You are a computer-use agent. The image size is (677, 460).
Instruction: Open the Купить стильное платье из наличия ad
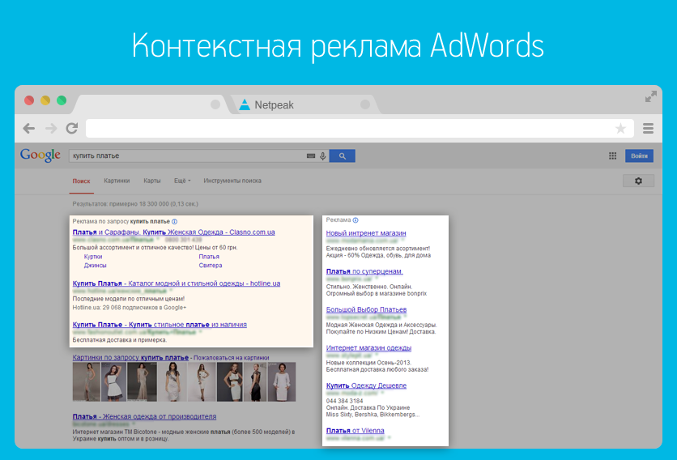click(x=160, y=325)
